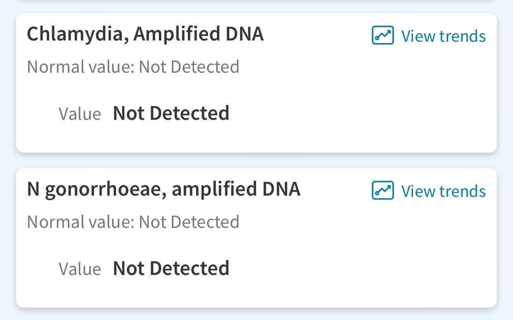
Task: Click the Value label in N gonorrhoeae card
Action: click(80, 269)
